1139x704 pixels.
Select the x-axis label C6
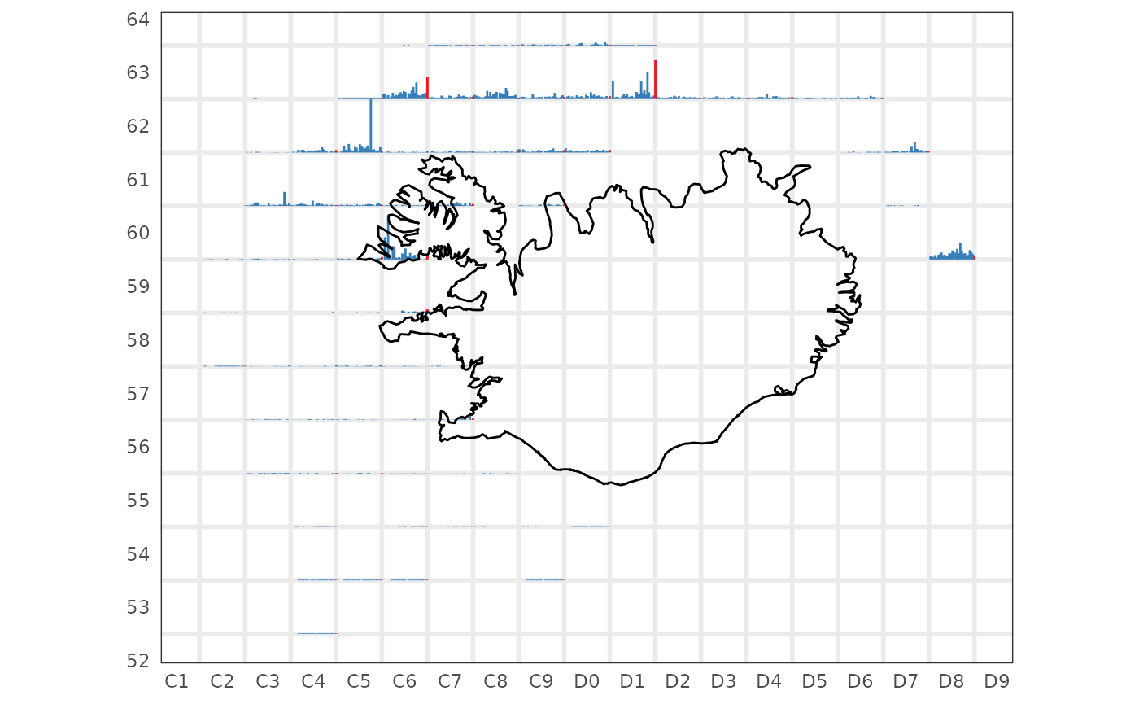pyautogui.click(x=404, y=680)
